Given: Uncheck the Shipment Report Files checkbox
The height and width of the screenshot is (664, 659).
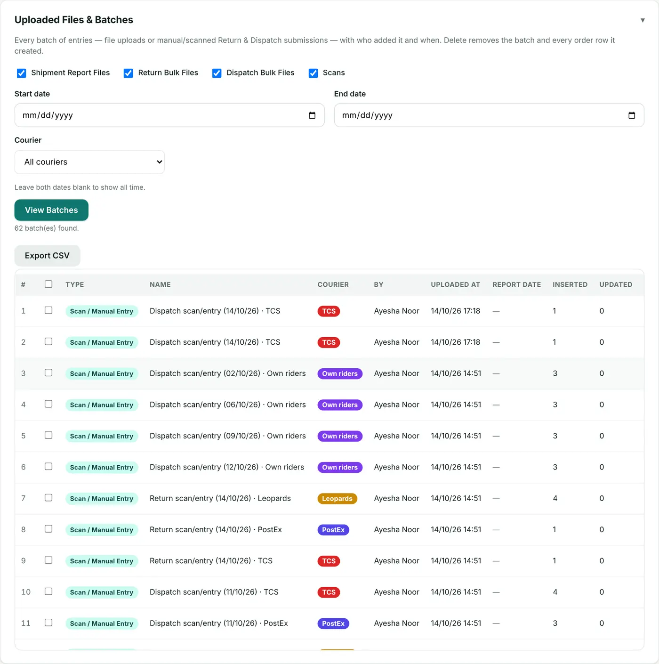Looking at the screenshot, I should [21, 73].
